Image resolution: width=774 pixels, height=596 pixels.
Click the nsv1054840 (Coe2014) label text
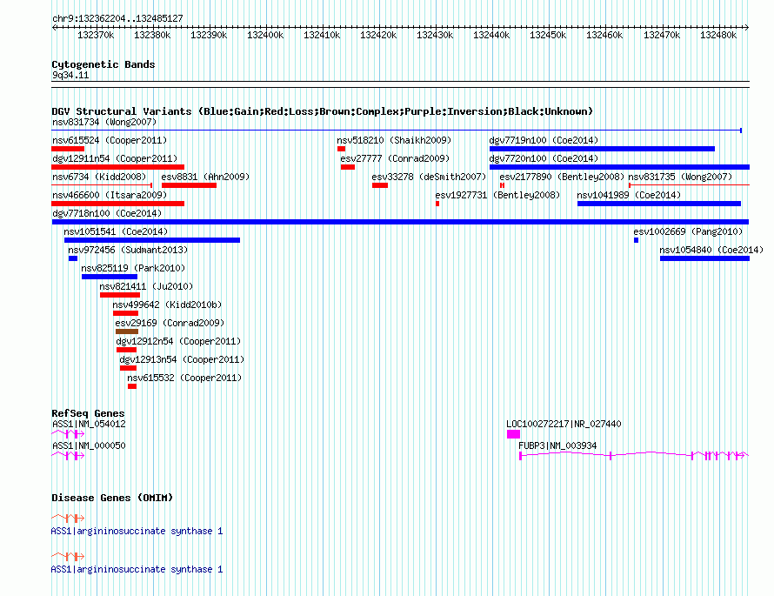point(711,250)
